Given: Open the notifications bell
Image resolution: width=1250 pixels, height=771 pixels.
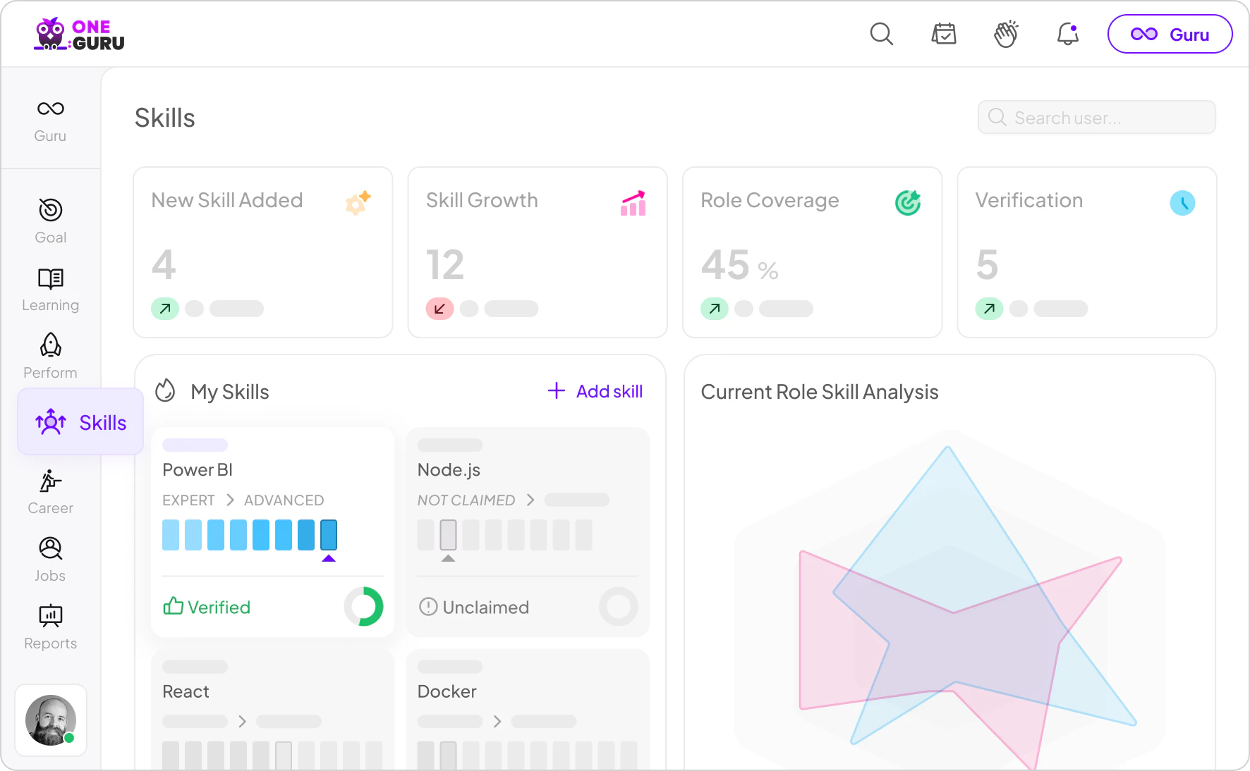Looking at the screenshot, I should [x=1068, y=34].
